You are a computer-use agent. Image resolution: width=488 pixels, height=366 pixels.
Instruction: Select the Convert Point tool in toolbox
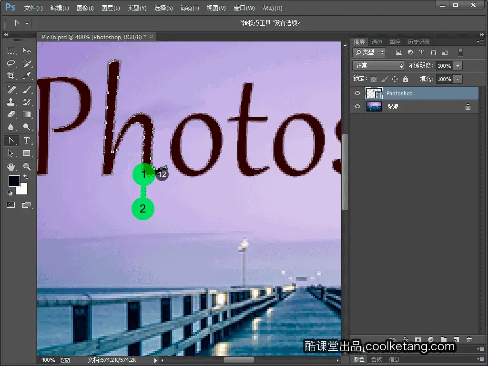click(11, 141)
